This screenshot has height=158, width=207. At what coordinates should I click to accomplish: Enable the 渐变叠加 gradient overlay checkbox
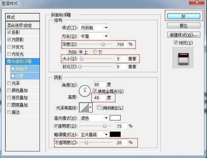[x=9, y=98]
